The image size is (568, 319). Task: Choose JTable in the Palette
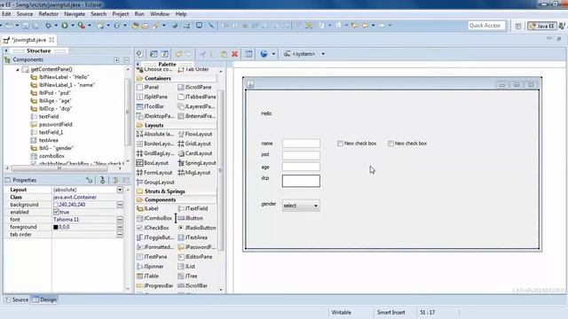point(148,276)
